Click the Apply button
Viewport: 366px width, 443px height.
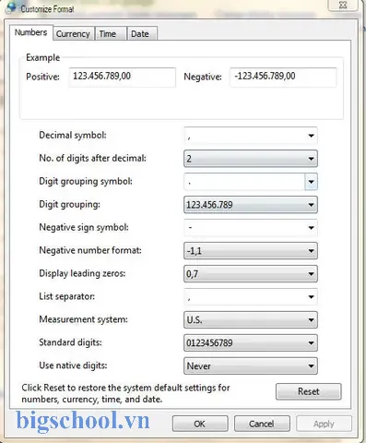[x=324, y=424]
